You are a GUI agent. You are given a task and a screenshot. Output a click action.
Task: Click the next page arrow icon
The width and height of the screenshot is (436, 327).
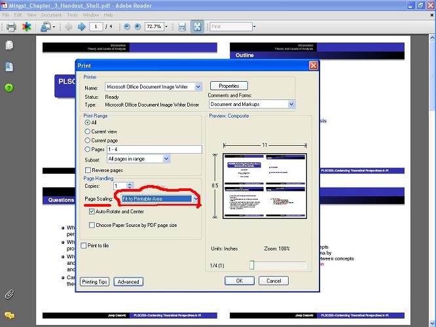click(82, 27)
